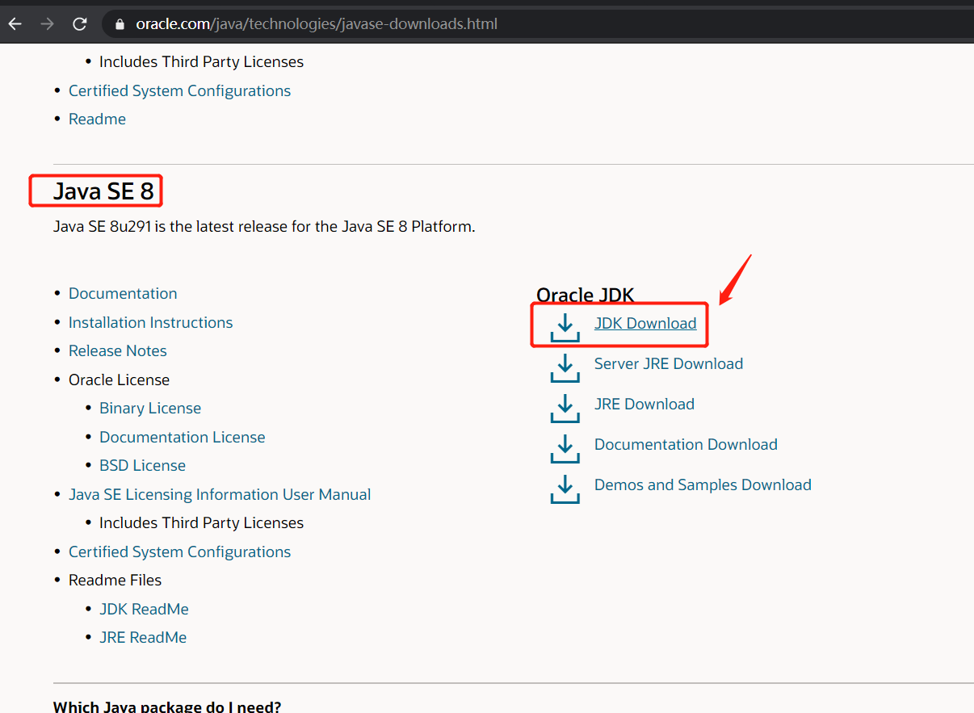Click top 'Includes Third Party Licenses' text

tap(201, 61)
